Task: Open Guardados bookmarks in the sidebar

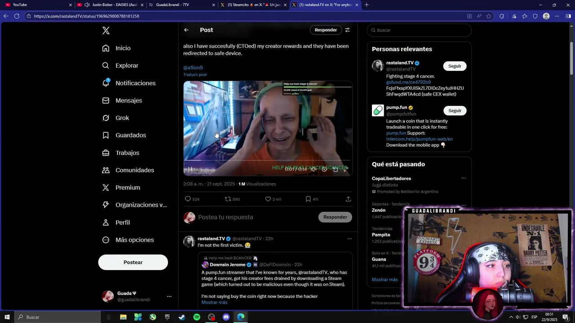Action: tap(124, 135)
